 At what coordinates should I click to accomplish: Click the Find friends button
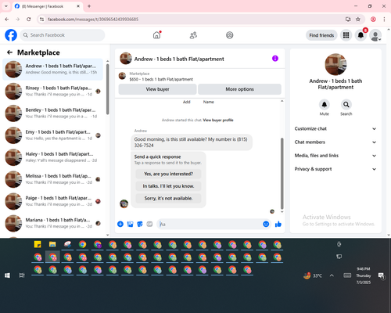point(321,35)
